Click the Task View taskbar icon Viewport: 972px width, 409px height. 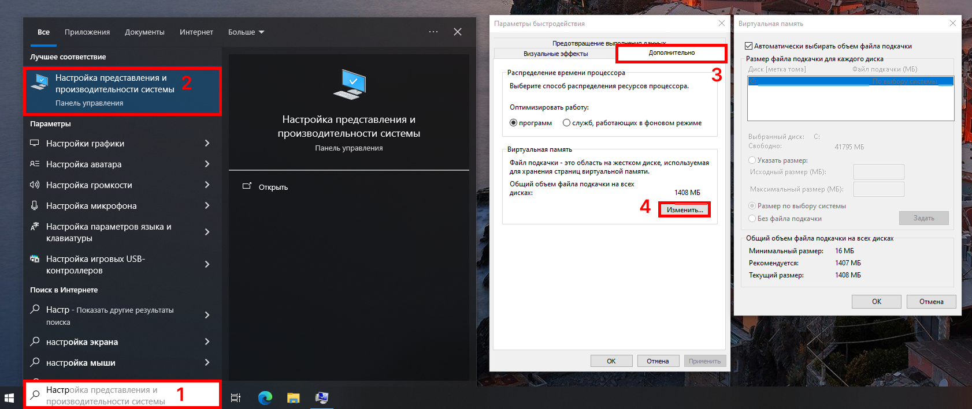pyautogui.click(x=236, y=397)
